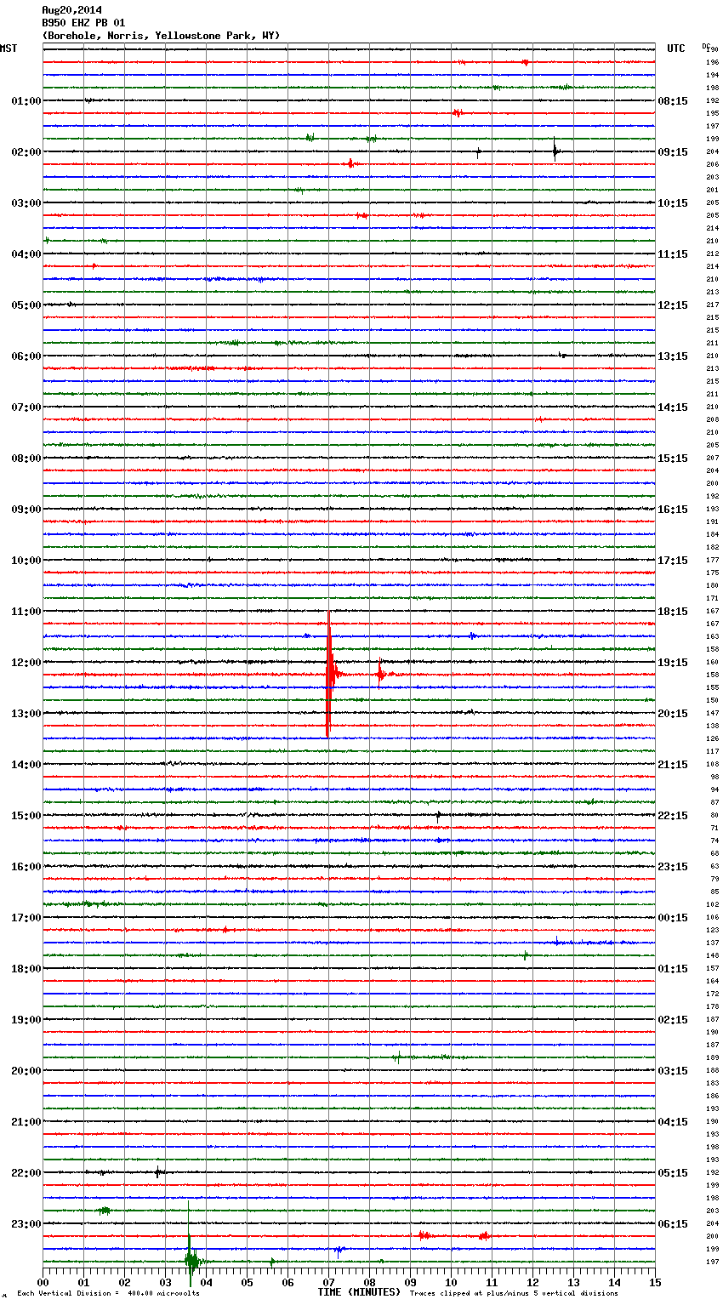Click the MST timezone heading
The width and height of the screenshot is (723, 1305).
pyautogui.click(x=9, y=48)
